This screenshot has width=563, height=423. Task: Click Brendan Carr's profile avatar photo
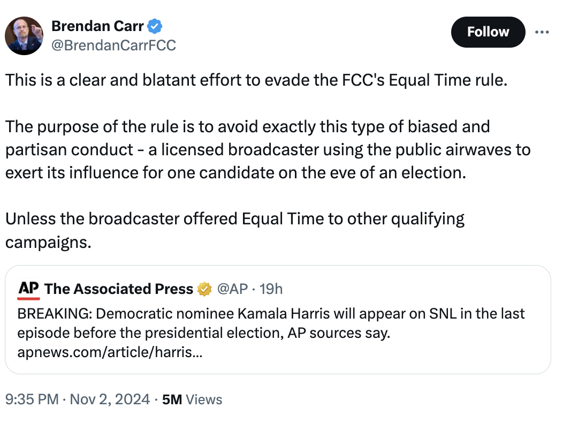click(24, 36)
